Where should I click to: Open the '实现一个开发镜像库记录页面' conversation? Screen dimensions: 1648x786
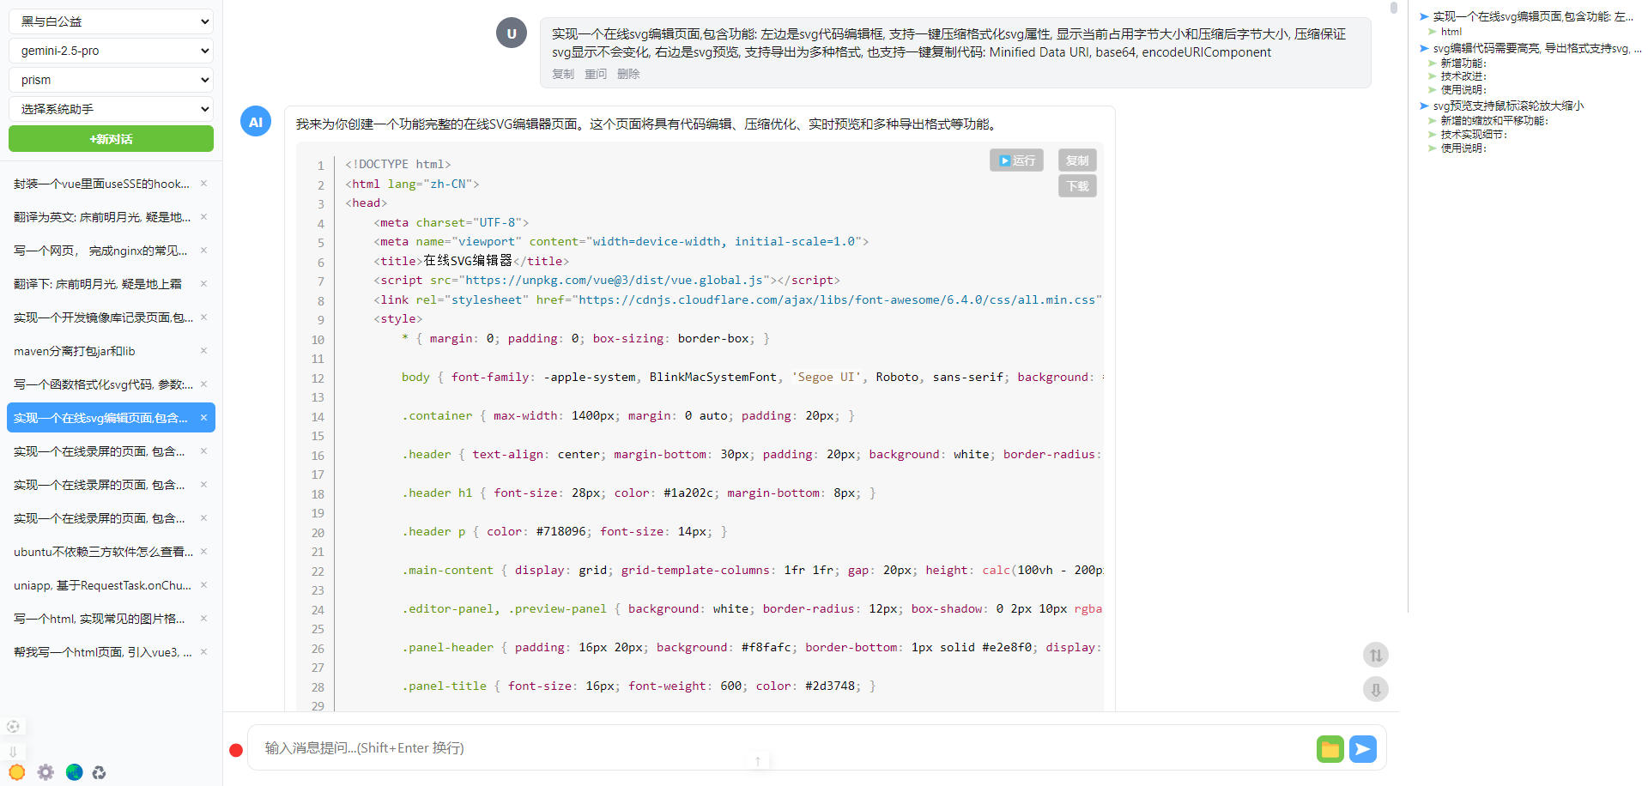(103, 317)
